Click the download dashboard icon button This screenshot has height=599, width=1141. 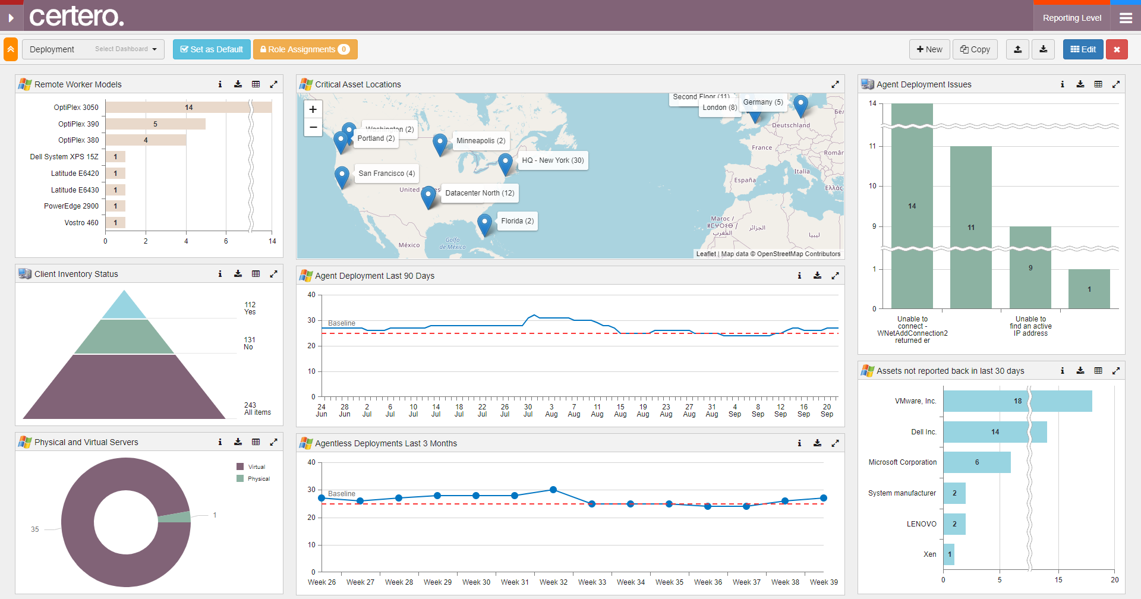(x=1044, y=49)
